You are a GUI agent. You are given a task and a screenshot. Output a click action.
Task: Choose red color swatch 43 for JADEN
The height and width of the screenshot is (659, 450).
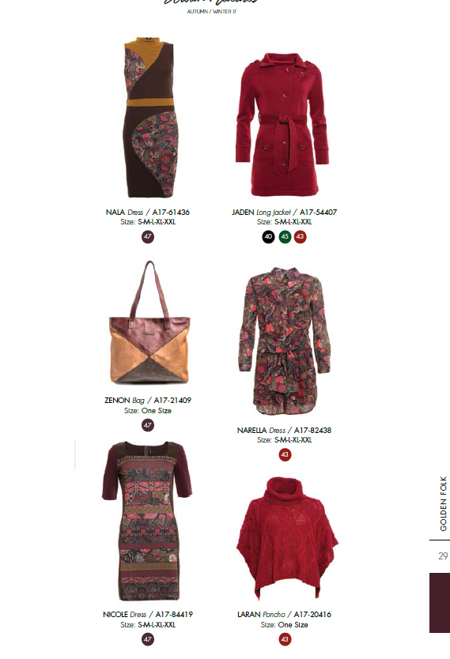coord(300,236)
